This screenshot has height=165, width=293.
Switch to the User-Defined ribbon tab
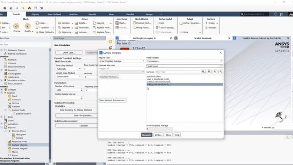(54, 14)
